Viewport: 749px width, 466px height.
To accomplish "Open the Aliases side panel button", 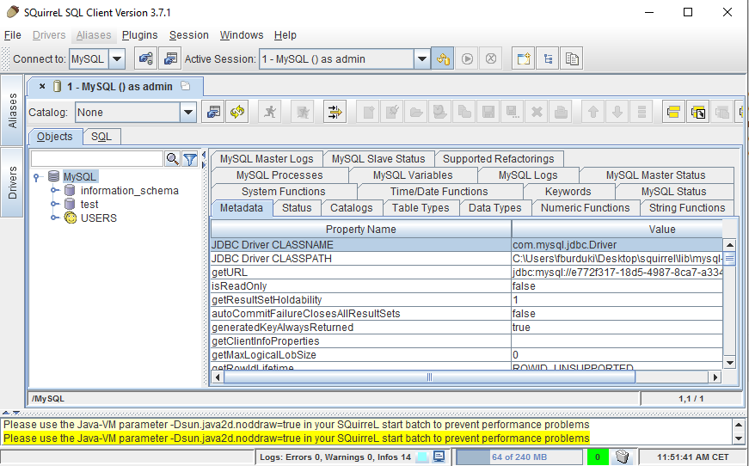I will pos(13,110).
